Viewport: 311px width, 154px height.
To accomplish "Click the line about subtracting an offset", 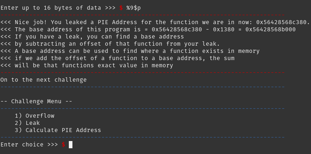I will pos(110,44).
